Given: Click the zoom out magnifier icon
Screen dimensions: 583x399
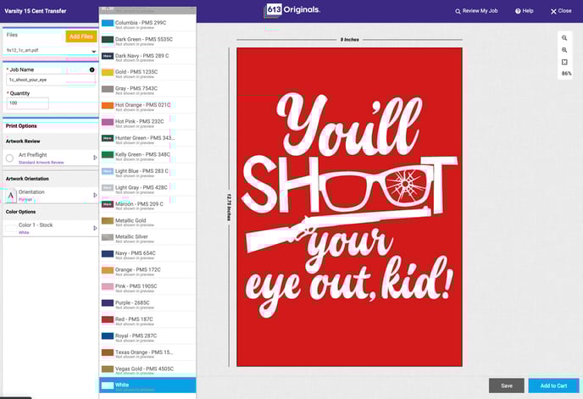Looking at the screenshot, I should click(x=564, y=38).
